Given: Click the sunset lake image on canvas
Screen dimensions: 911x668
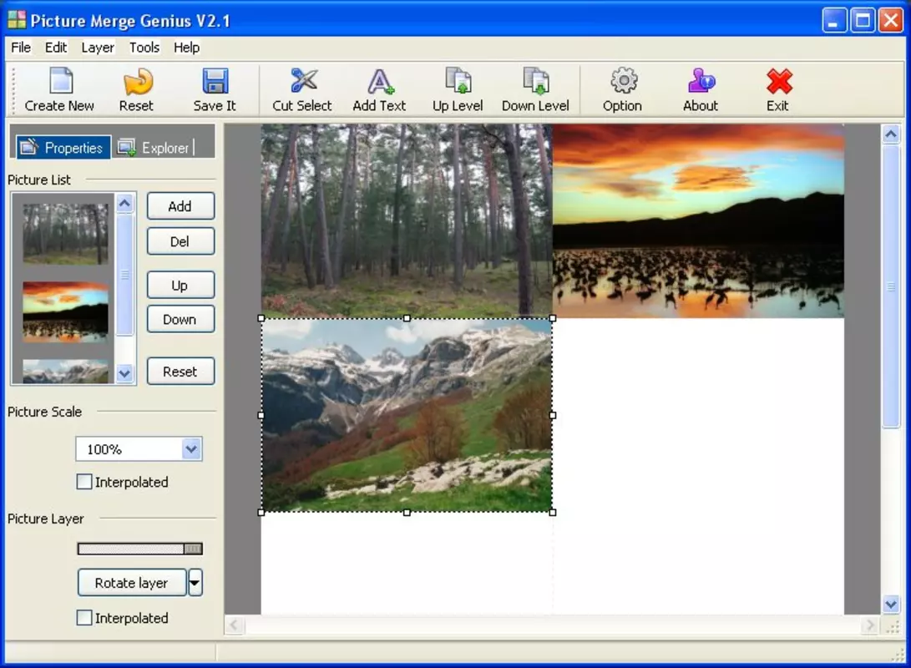Looking at the screenshot, I should click(698, 220).
